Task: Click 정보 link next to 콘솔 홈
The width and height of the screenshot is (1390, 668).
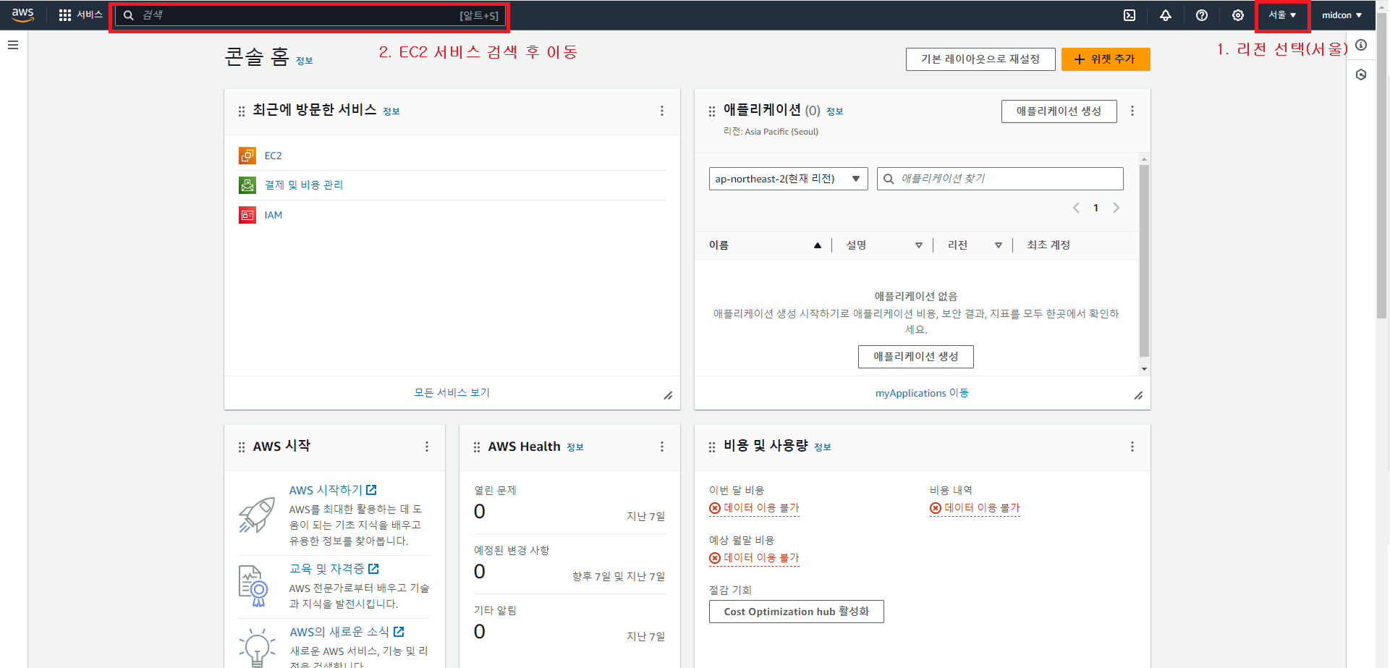Action: 305,61
